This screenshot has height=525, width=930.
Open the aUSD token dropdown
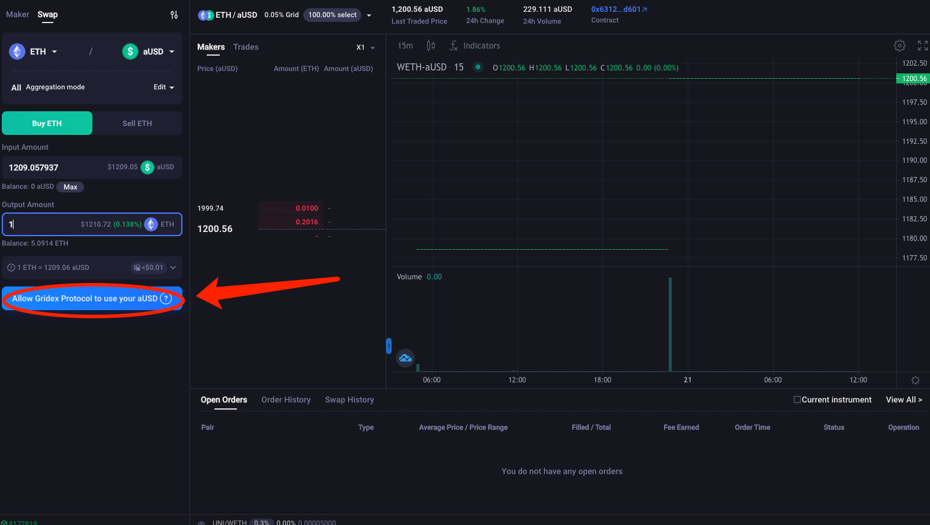tap(149, 51)
